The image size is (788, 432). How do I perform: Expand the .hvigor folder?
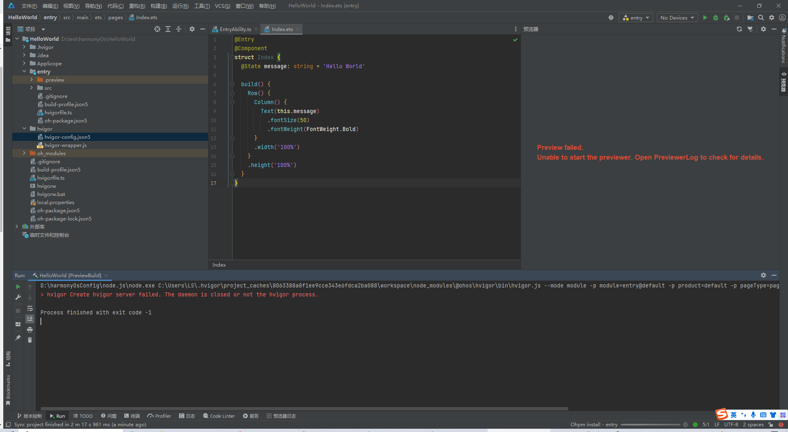25,47
